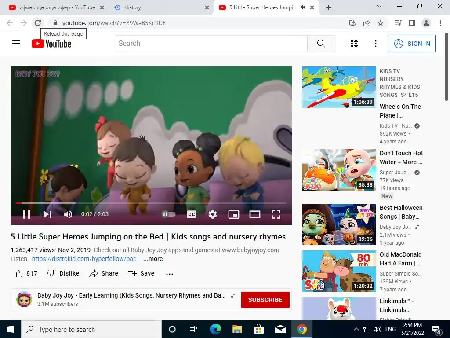450x338 pixels.
Task: Enable miniplayer mode
Action: click(x=234, y=214)
